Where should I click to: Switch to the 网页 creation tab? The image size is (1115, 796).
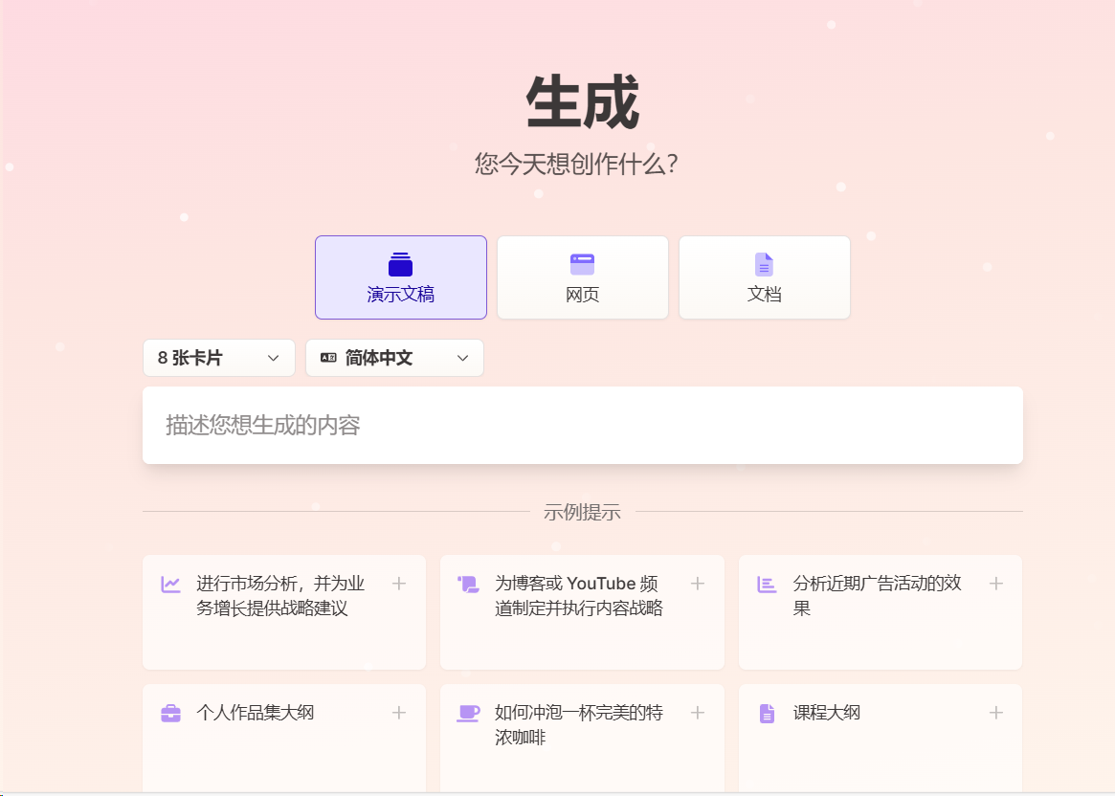(x=582, y=277)
